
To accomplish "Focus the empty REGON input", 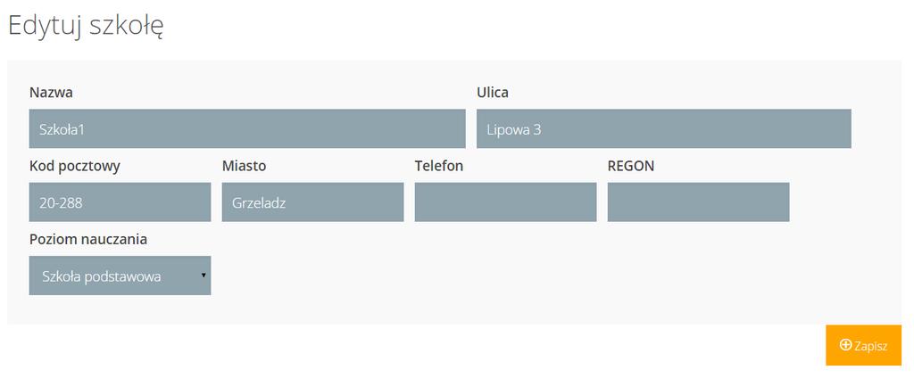I will point(698,202).
